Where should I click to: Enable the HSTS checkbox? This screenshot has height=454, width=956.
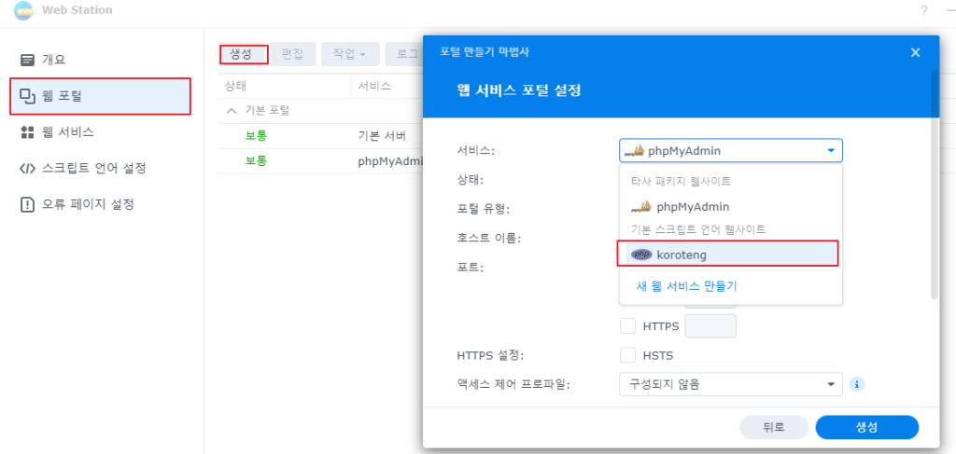click(x=628, y=355)
